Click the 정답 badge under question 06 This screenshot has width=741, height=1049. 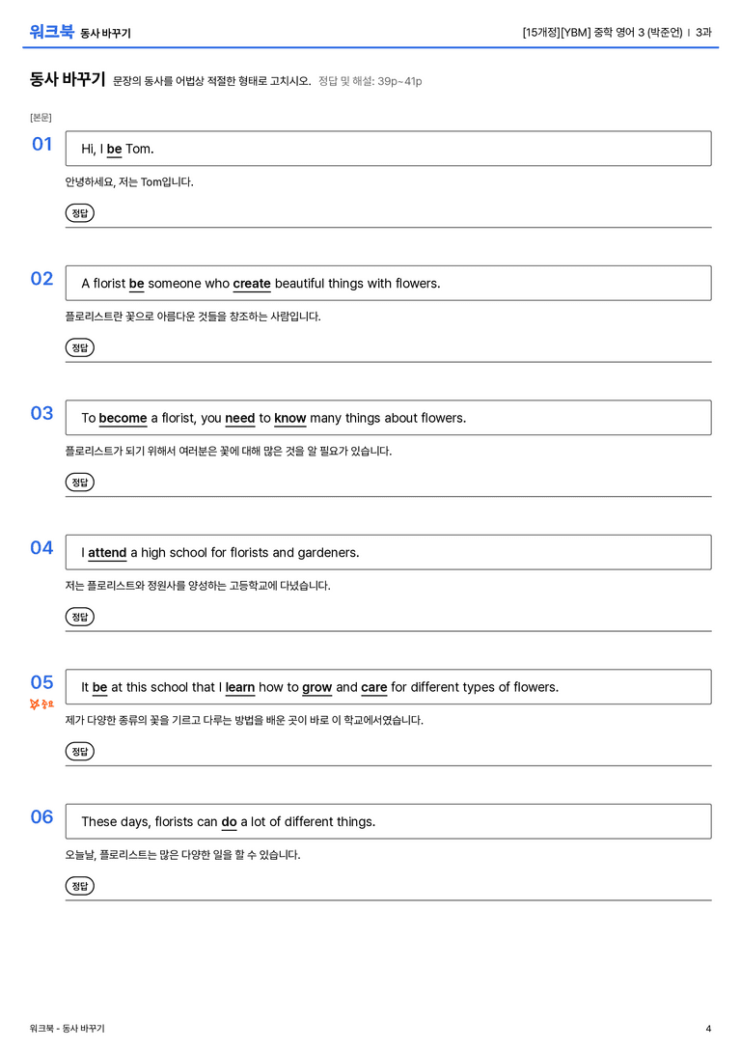(x=79, y=885)
